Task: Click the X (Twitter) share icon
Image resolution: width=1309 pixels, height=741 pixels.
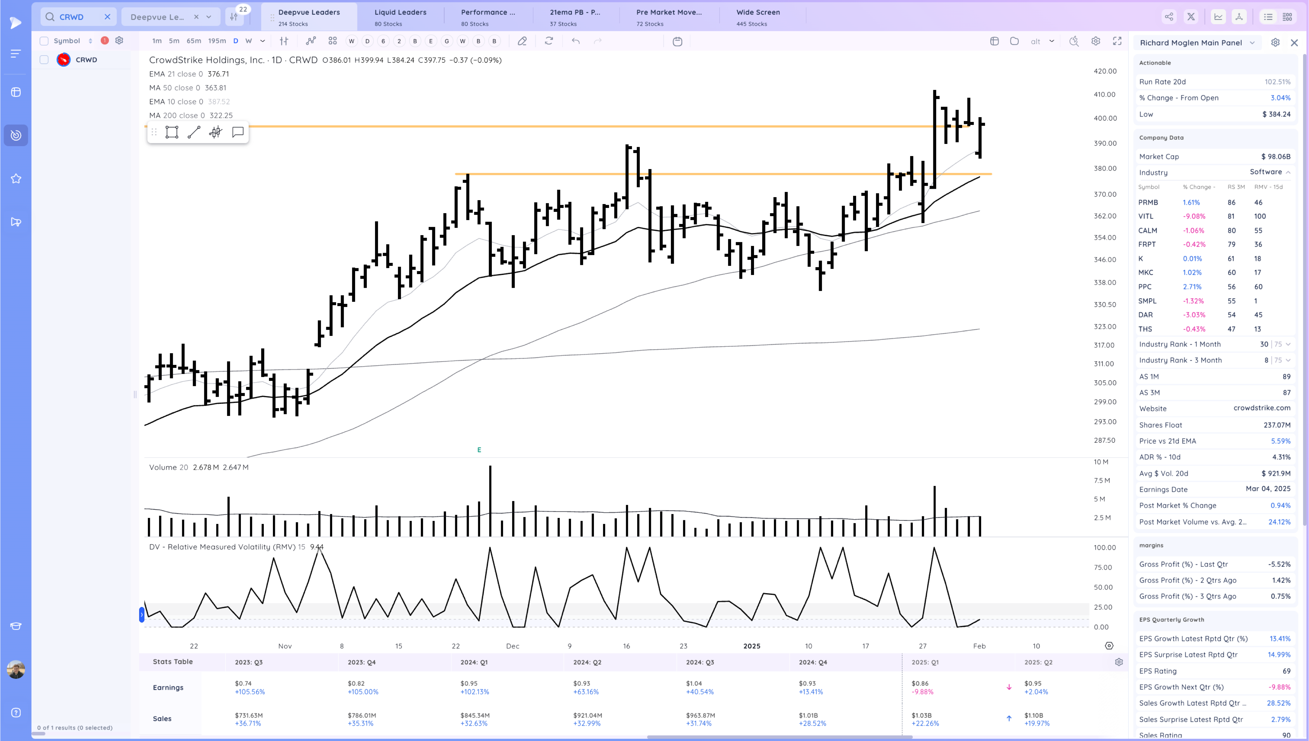Action: tap(1191, 17)
